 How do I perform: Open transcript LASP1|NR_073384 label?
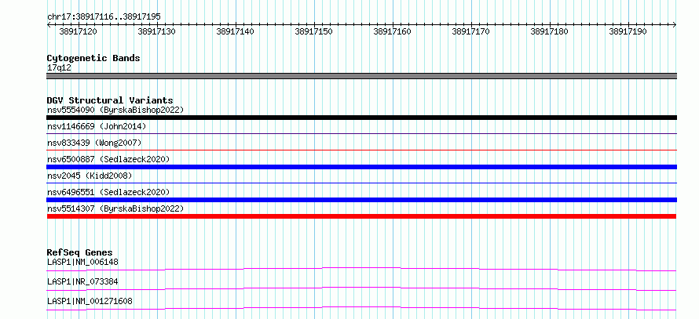click(x=82, y=281)
